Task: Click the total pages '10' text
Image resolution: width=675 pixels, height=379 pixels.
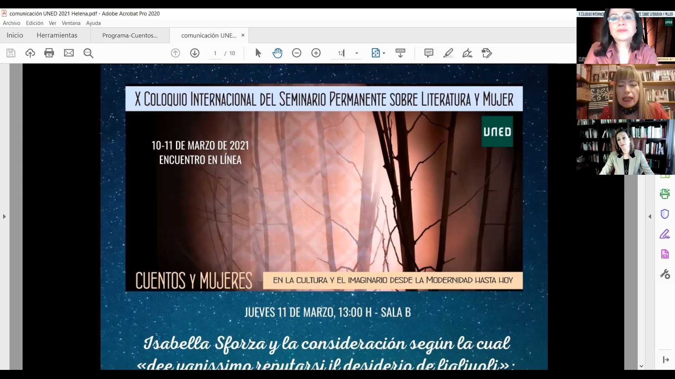Action: [232, 53]
